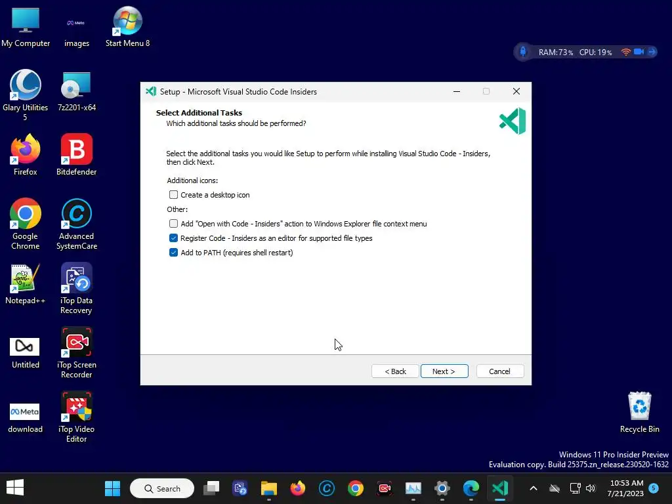
Task: Select the iTop Data Recovery desktop icon
Action: [76, 289]
